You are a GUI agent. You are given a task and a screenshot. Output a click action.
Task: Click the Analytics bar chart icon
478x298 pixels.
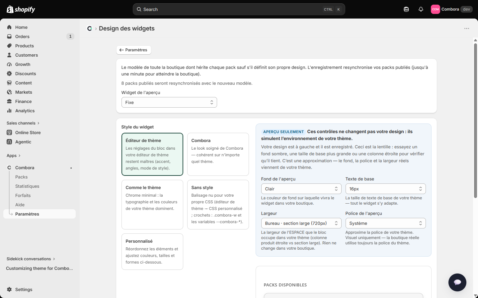click(9, 111)
